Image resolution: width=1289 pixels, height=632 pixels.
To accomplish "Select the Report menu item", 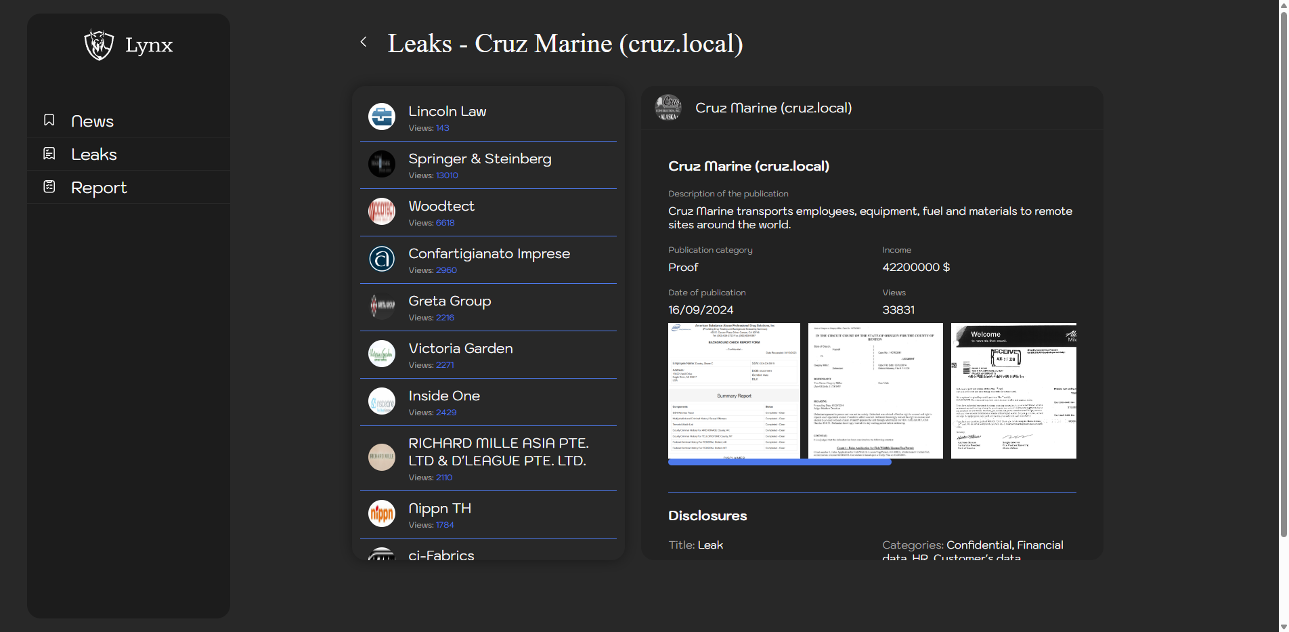I will (x=99, y=188).
